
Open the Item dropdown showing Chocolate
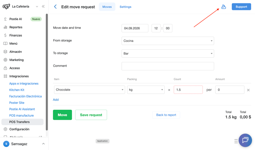(x=89, y=89)
